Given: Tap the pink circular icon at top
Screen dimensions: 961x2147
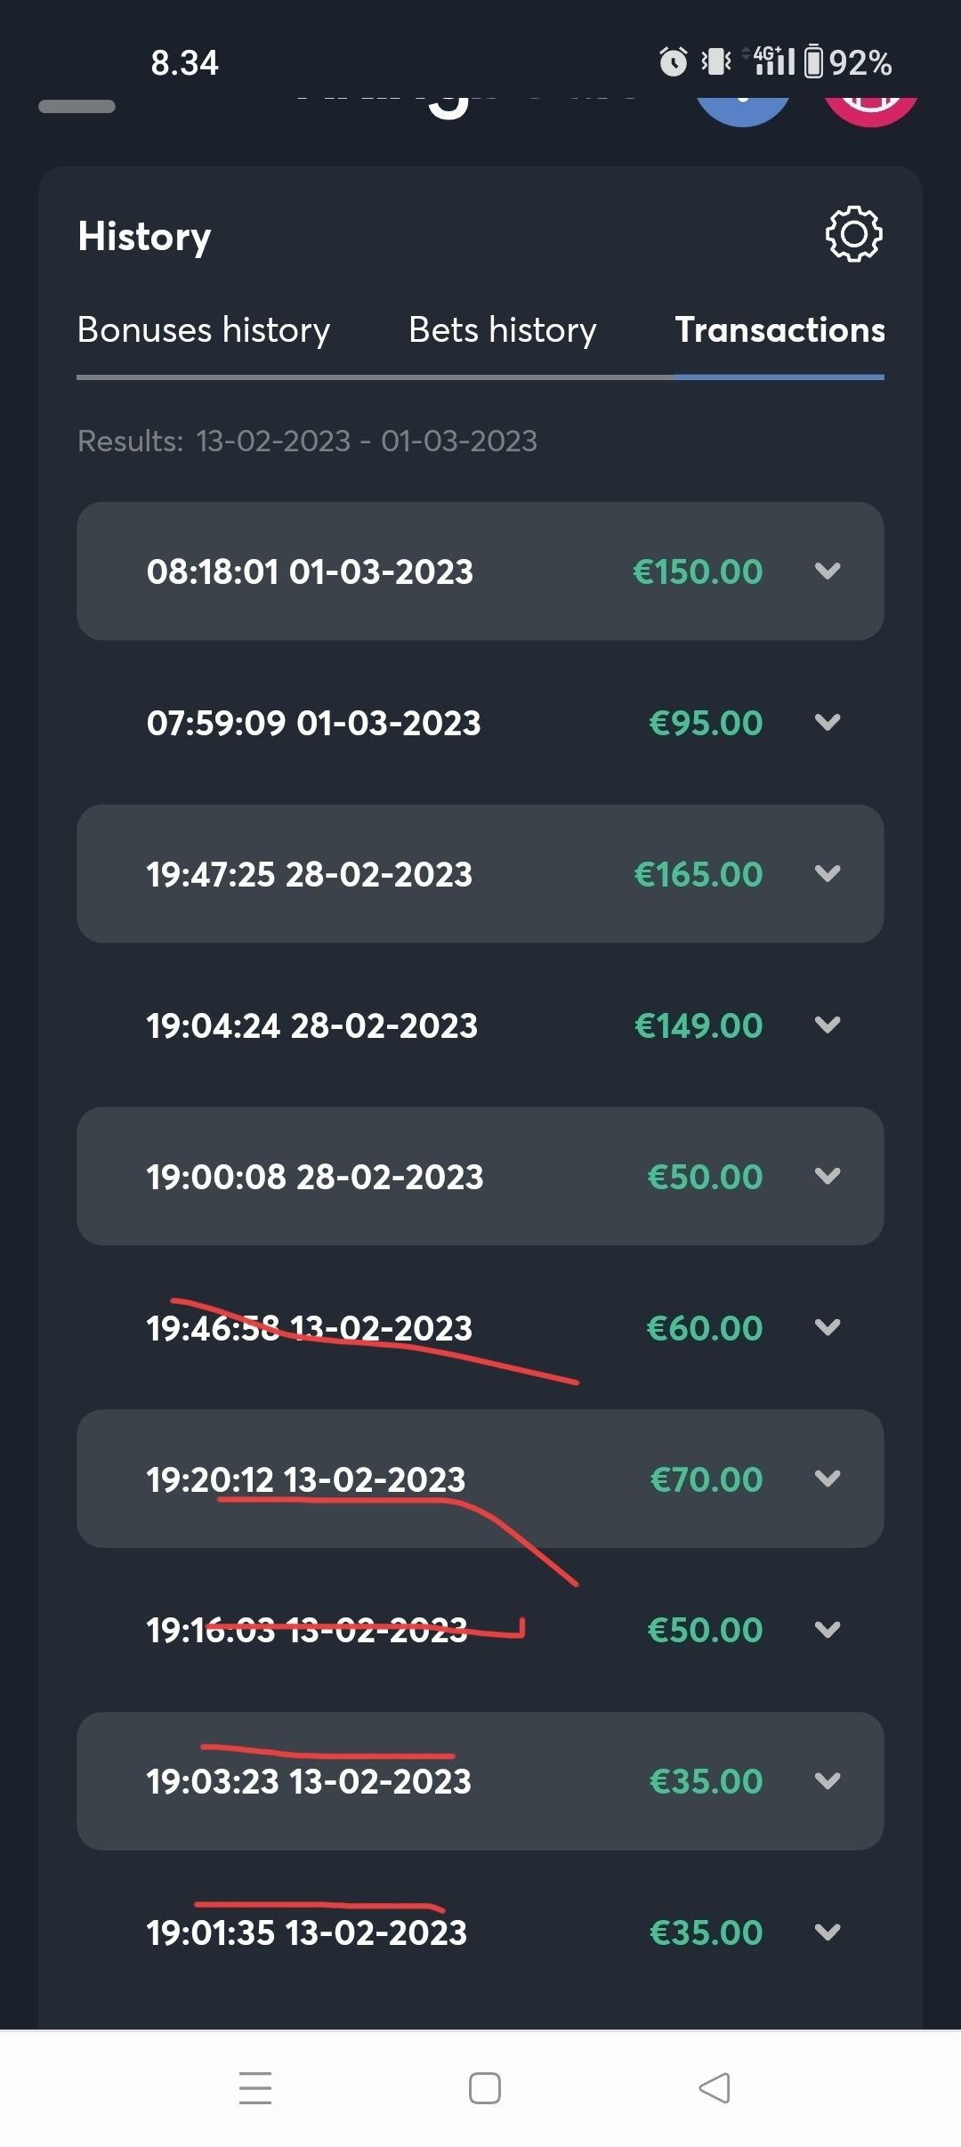Looking at the screenshot, I should (x=869, y=110).
